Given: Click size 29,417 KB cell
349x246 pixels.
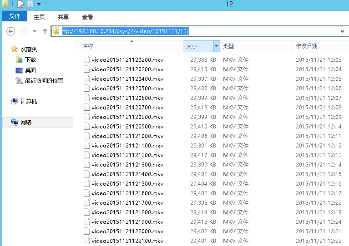Looking at the screenshot, I should pos(203,155).
